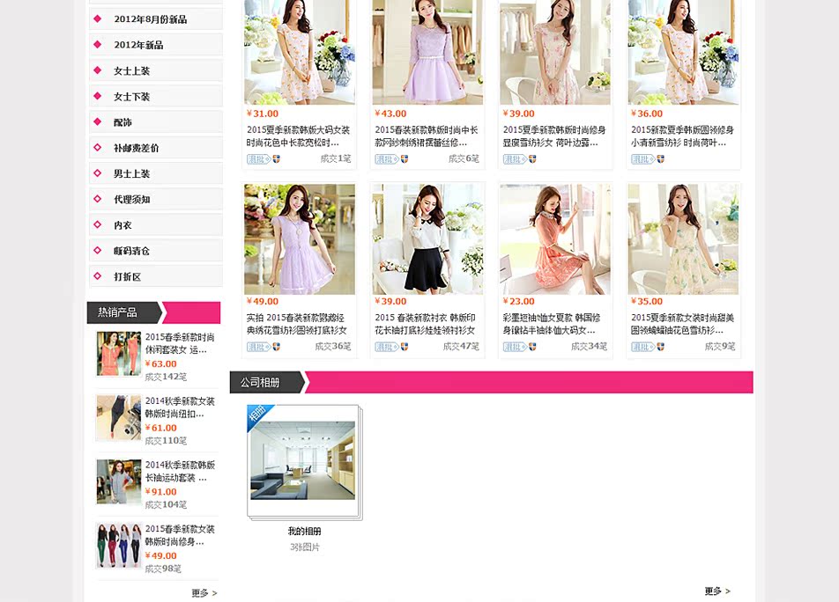
Task: Click the shield icon under the ¥43.00 dress
Action: 405,159
